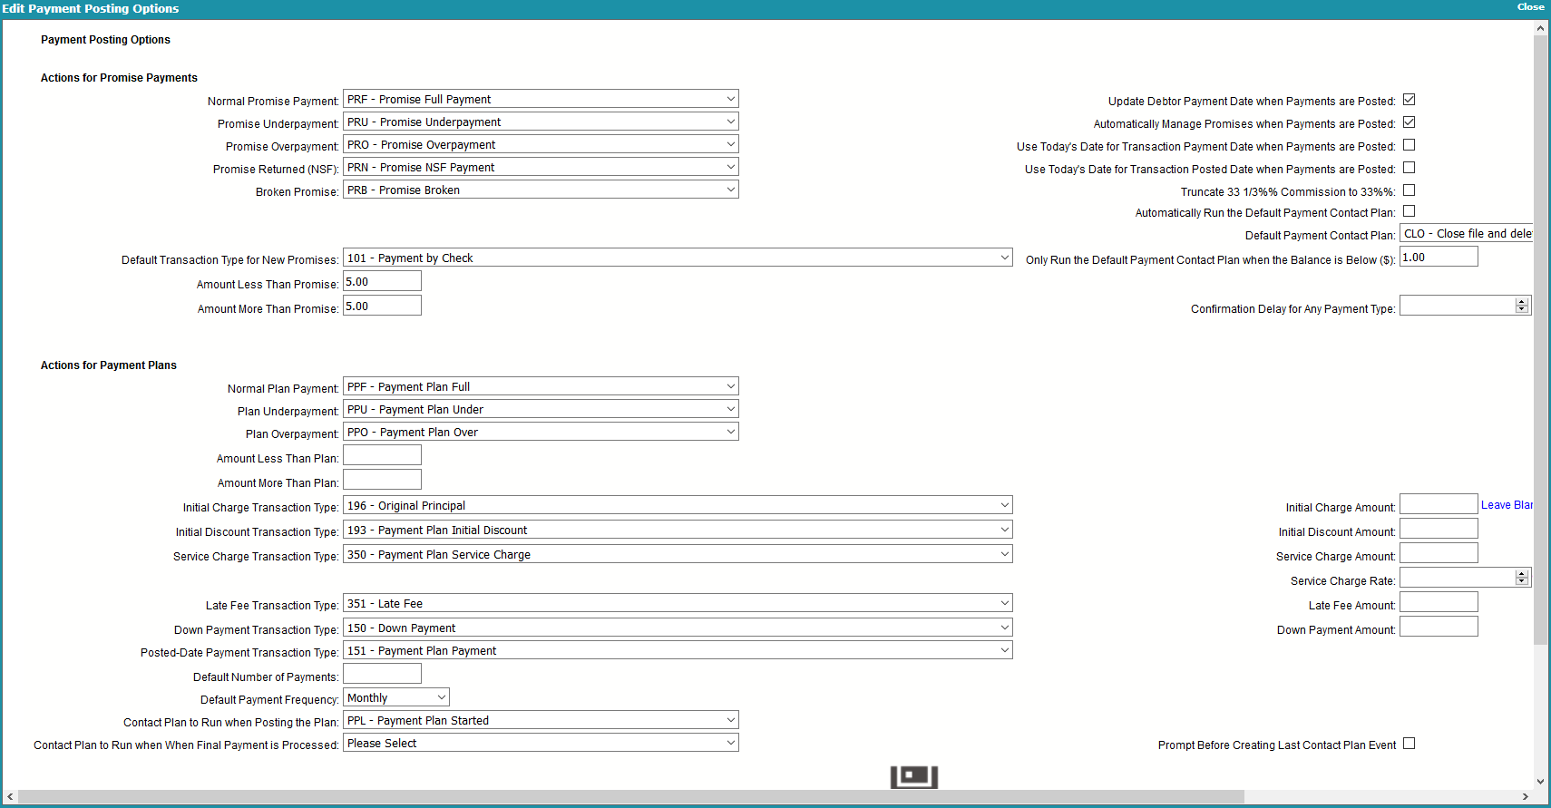The width and height of the screenshot is (1551, 808).
Task: Open the Normal Promise Payment dropdown
Action: pos(541,99)
